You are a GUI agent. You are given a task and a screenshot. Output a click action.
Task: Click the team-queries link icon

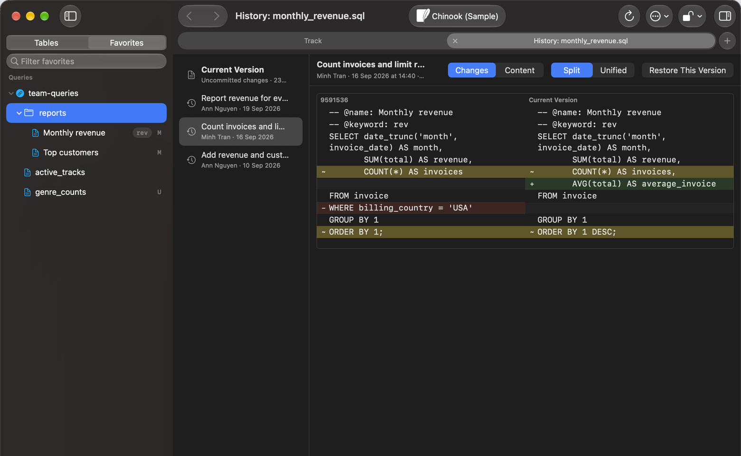(20, 93)
